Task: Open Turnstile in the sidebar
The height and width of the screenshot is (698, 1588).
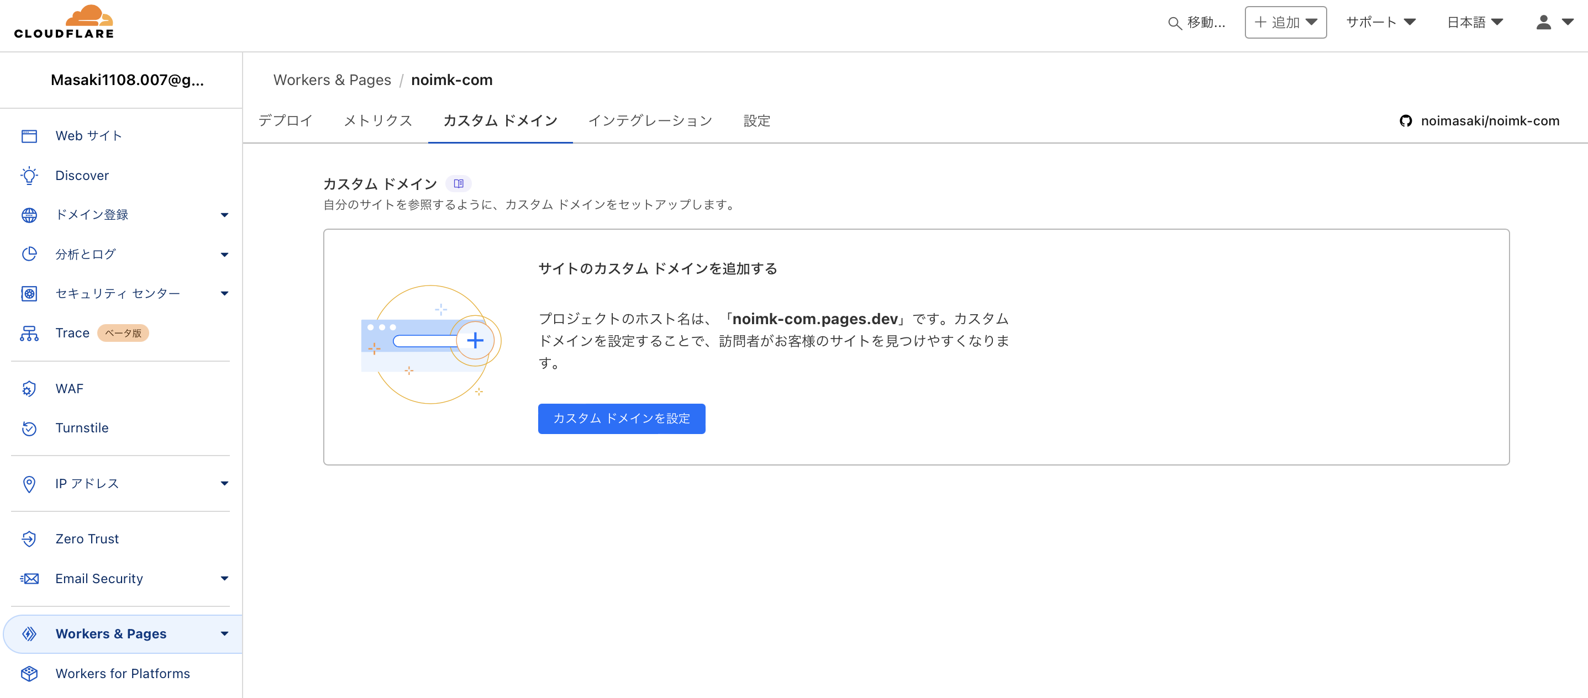Action: coord(82,427)
